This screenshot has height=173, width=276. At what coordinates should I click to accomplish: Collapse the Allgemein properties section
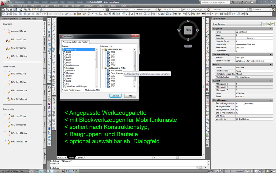coord(271,28)
